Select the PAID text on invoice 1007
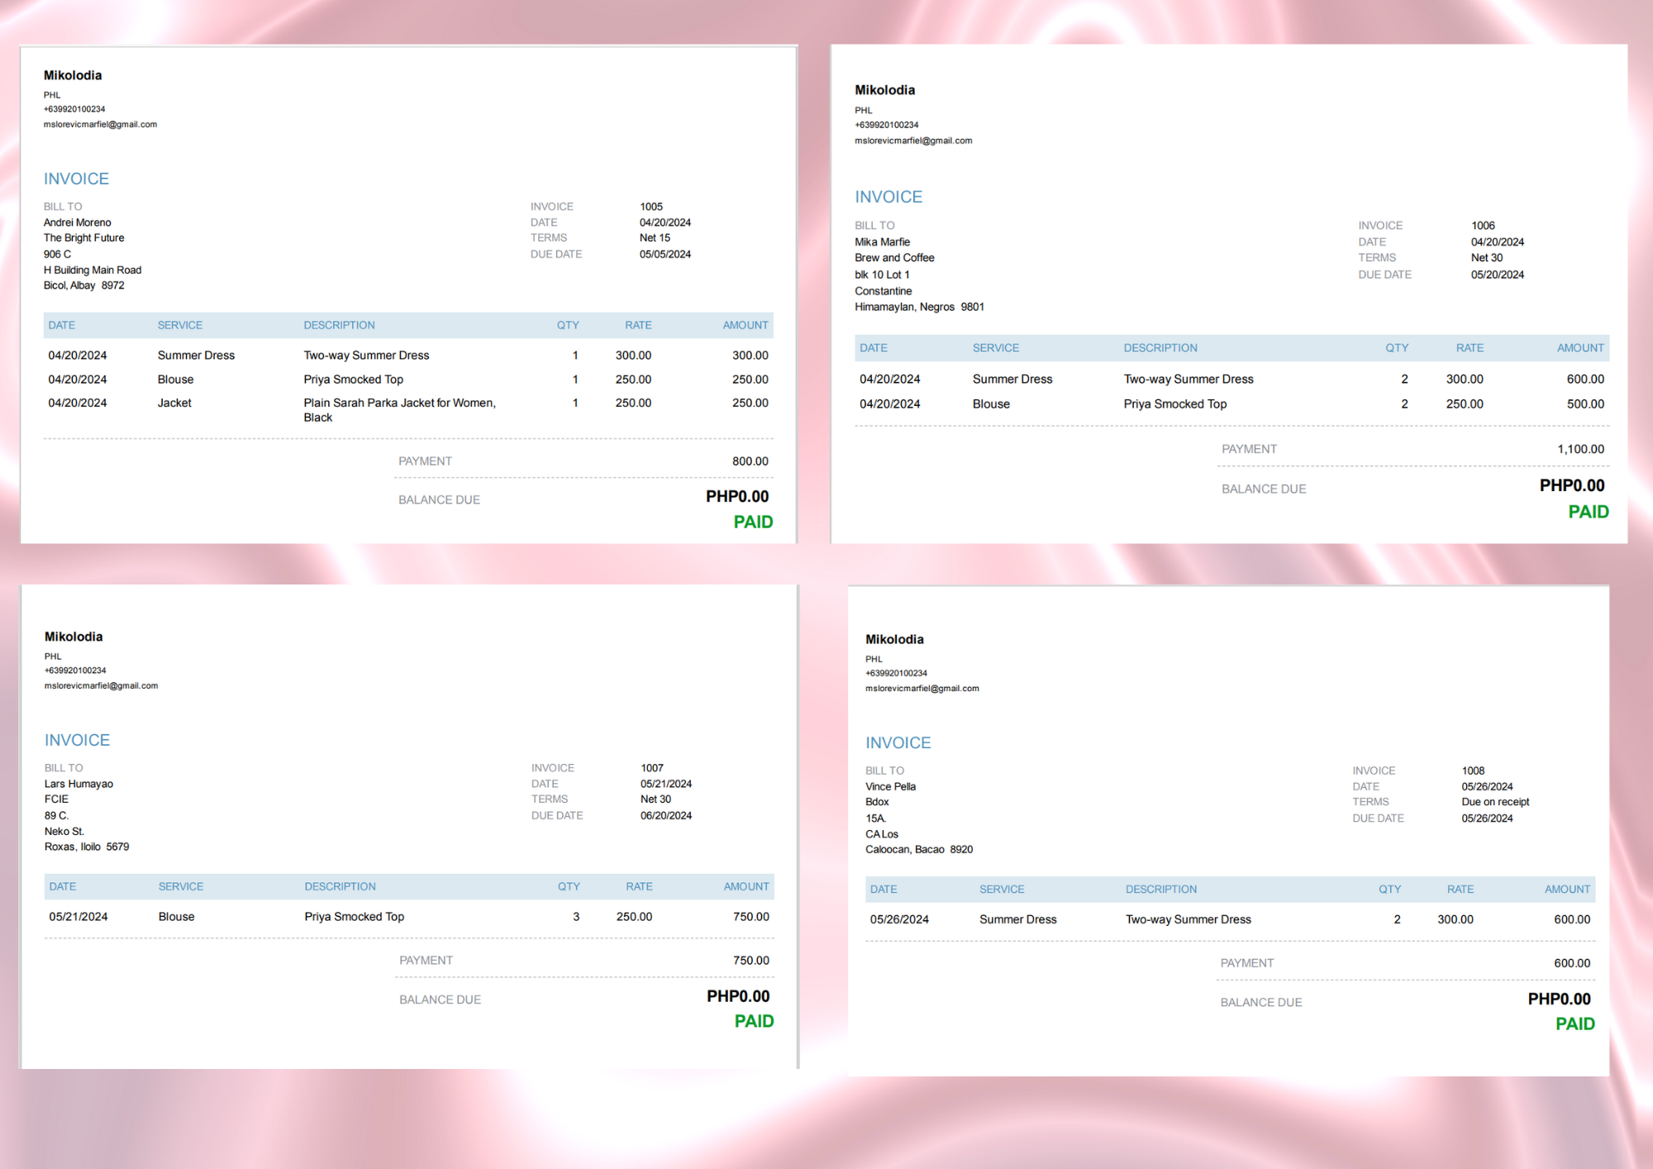Image resolution: width=1653 pixels, height=1169 pixels. (754, 1022)
